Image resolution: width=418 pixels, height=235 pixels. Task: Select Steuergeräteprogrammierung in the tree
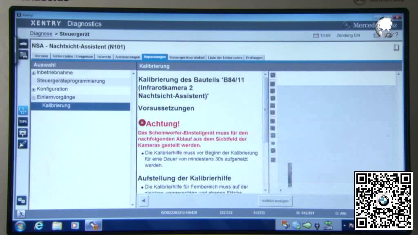(71, 81)
